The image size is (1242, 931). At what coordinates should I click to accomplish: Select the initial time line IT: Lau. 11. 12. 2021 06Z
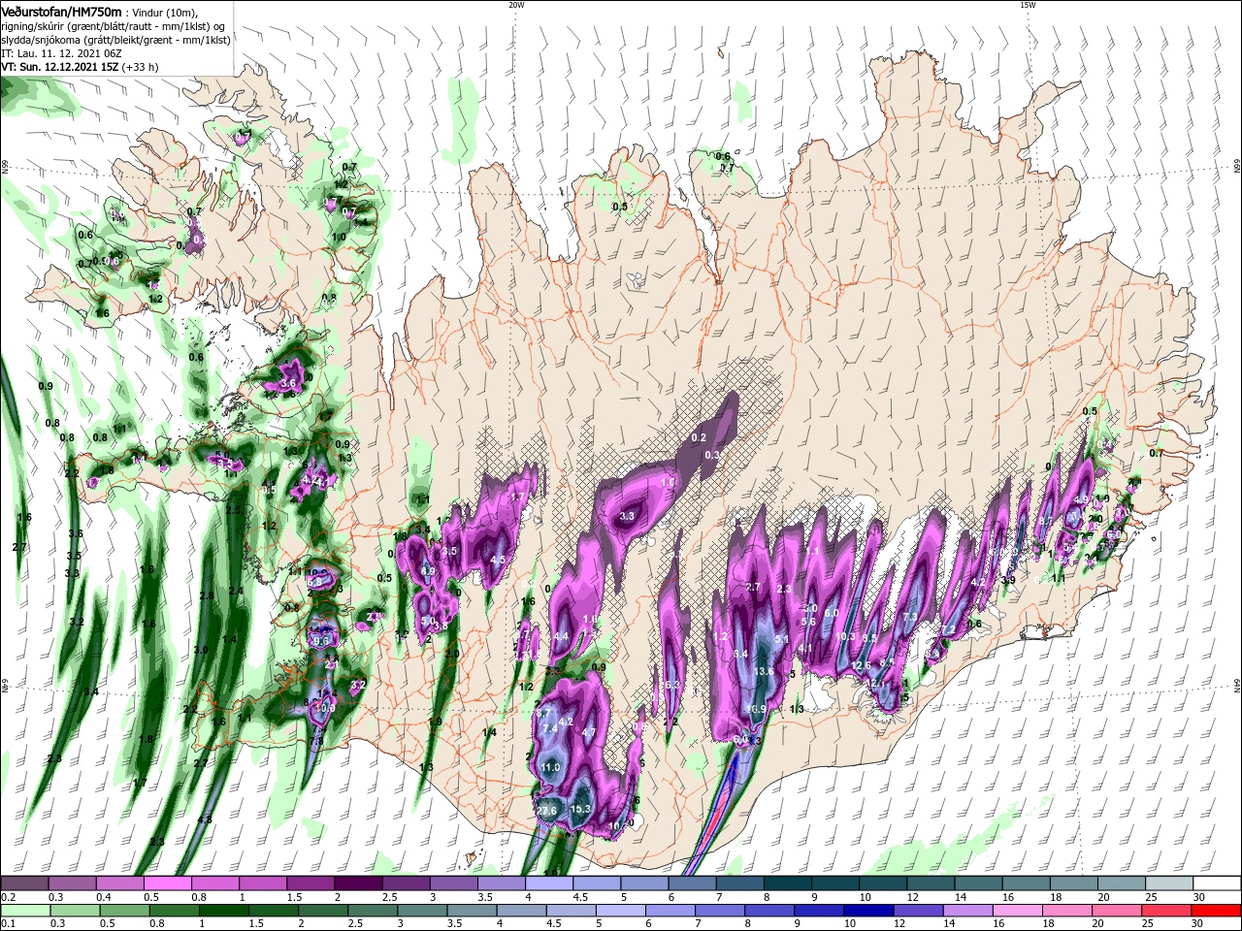click(x=61, y=53)
